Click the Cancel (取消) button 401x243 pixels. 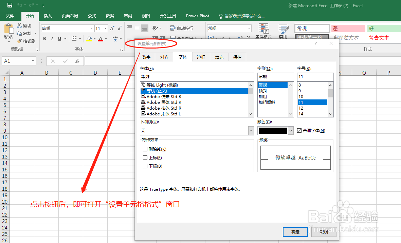pyautogui.click(x=324, y=232)
